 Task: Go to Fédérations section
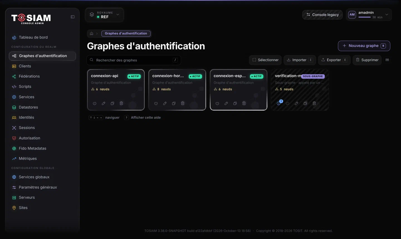(42, 76)
